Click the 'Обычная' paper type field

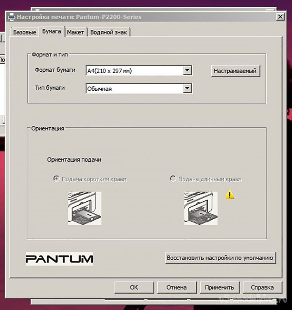coord(134,88)
